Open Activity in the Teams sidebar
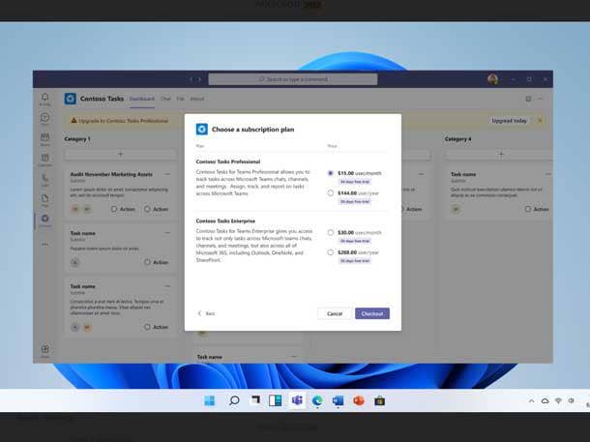 point(44,99)
